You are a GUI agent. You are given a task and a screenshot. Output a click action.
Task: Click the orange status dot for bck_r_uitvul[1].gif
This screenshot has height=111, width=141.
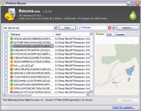(x=11, y=65)
